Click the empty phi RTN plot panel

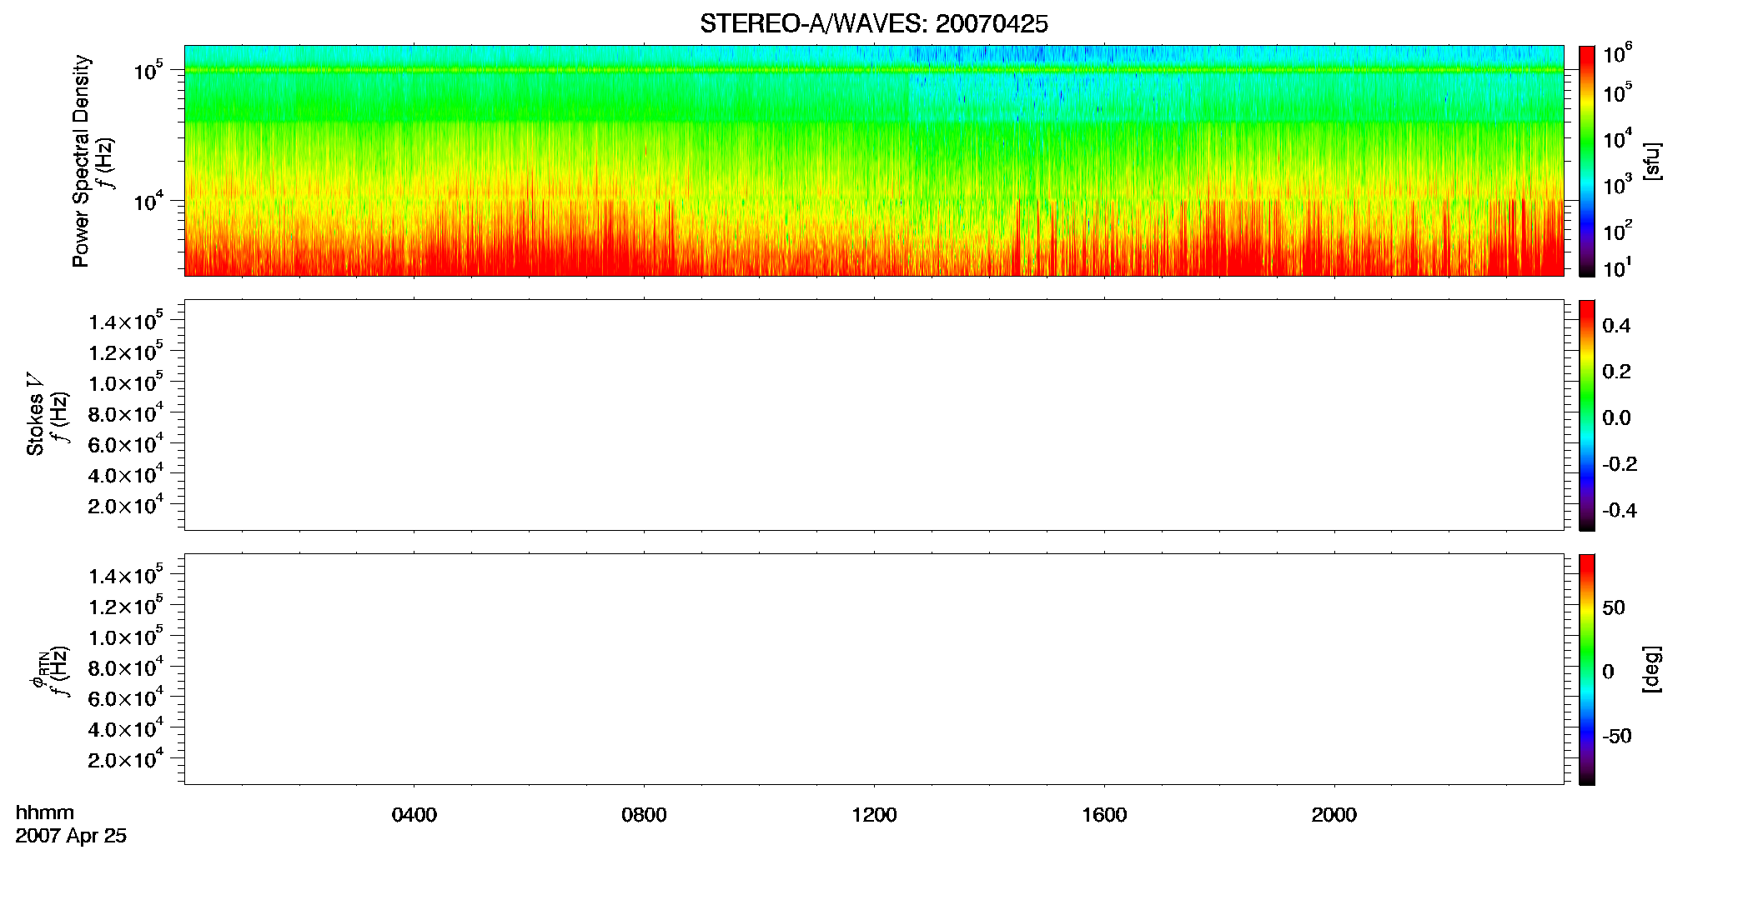pyautogui.click(x=873, y=669)
